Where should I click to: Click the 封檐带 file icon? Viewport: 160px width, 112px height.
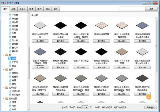click(x=10, y=77)
